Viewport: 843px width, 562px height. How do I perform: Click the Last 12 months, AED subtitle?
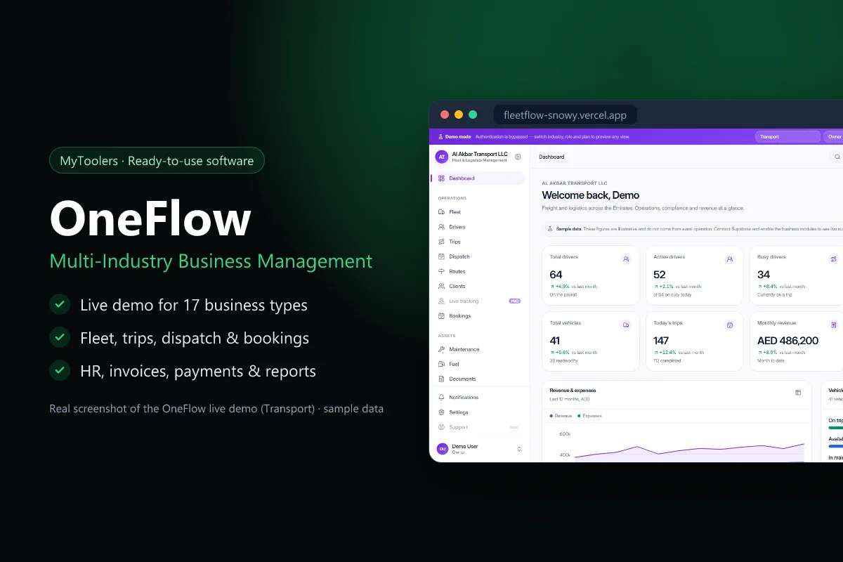(x=570, y=399)
